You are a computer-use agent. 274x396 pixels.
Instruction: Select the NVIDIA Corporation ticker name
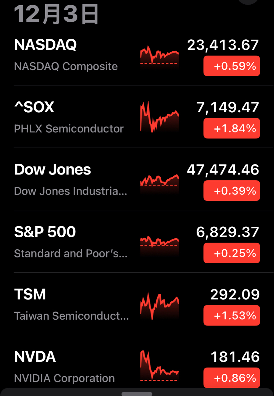tap(35, 357)
